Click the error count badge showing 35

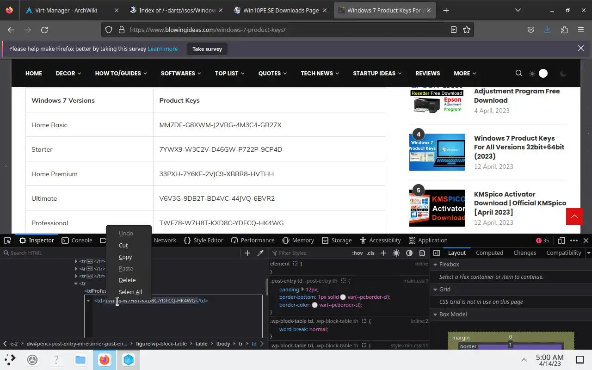coord(543,240)
